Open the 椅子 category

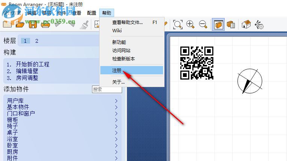12,126
